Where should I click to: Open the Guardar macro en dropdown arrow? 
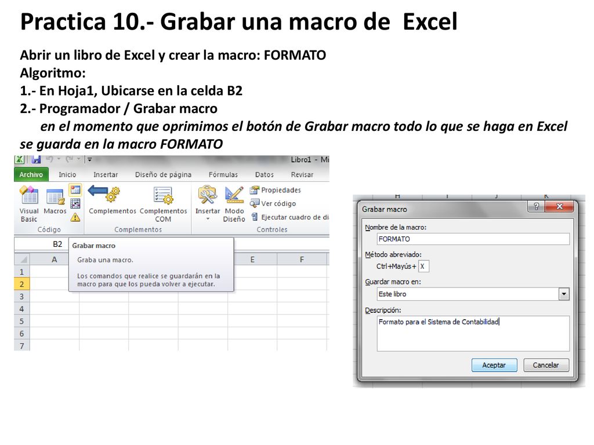(x=564, y=294)
